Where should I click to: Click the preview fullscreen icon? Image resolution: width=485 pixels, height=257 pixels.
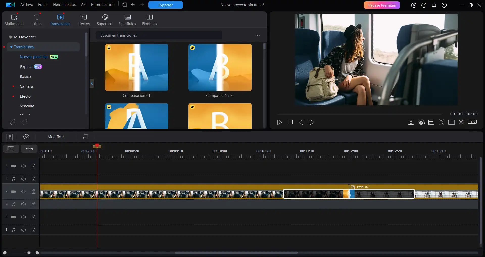tap(461, 122)
